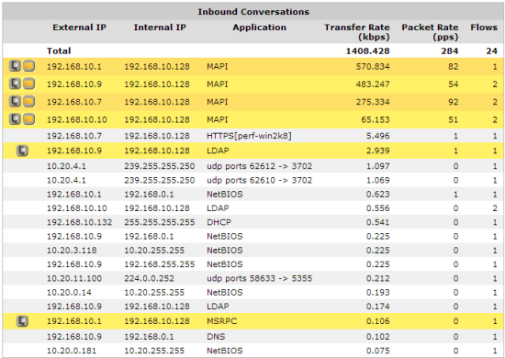
Task: Click the monitor icon beside the 192.168.10.9 MAPI row
Action: [x=15, y=84]
